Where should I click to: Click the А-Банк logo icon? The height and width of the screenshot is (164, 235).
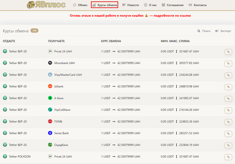(50, 98)
